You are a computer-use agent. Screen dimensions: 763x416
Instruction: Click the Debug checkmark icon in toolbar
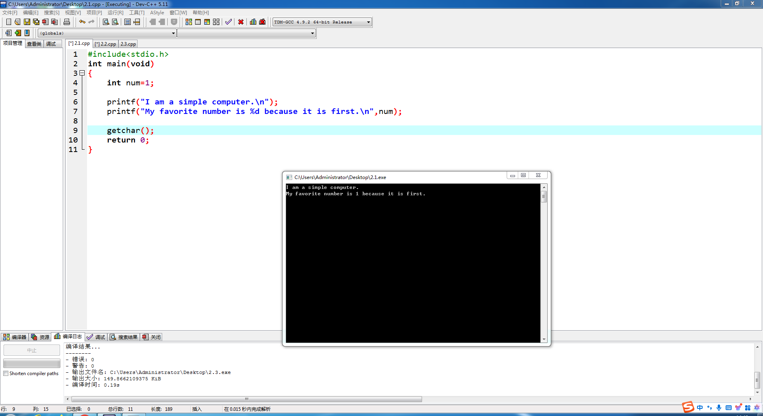tap(229, 22)
